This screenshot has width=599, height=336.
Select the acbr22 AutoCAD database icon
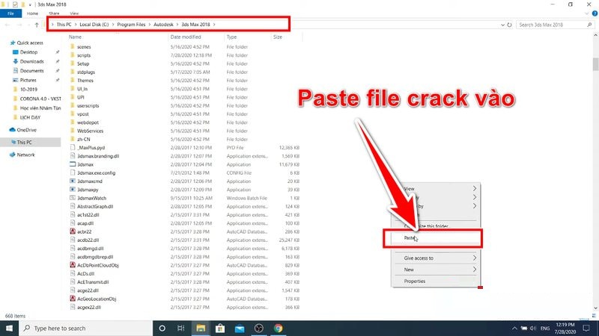73,231
